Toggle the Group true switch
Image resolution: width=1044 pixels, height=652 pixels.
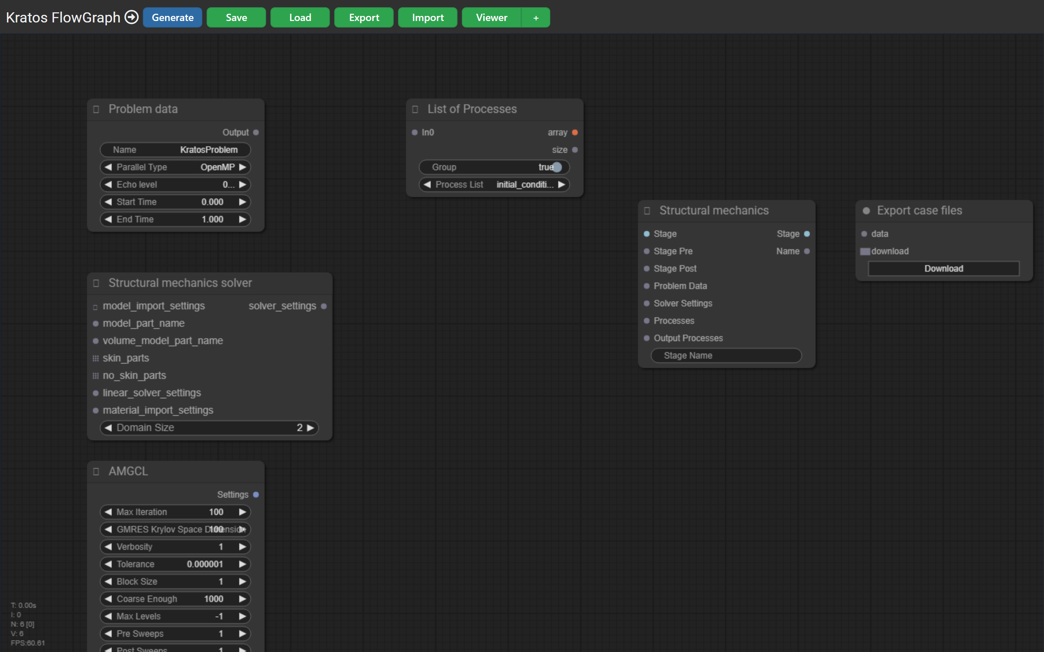click(557, 167)
